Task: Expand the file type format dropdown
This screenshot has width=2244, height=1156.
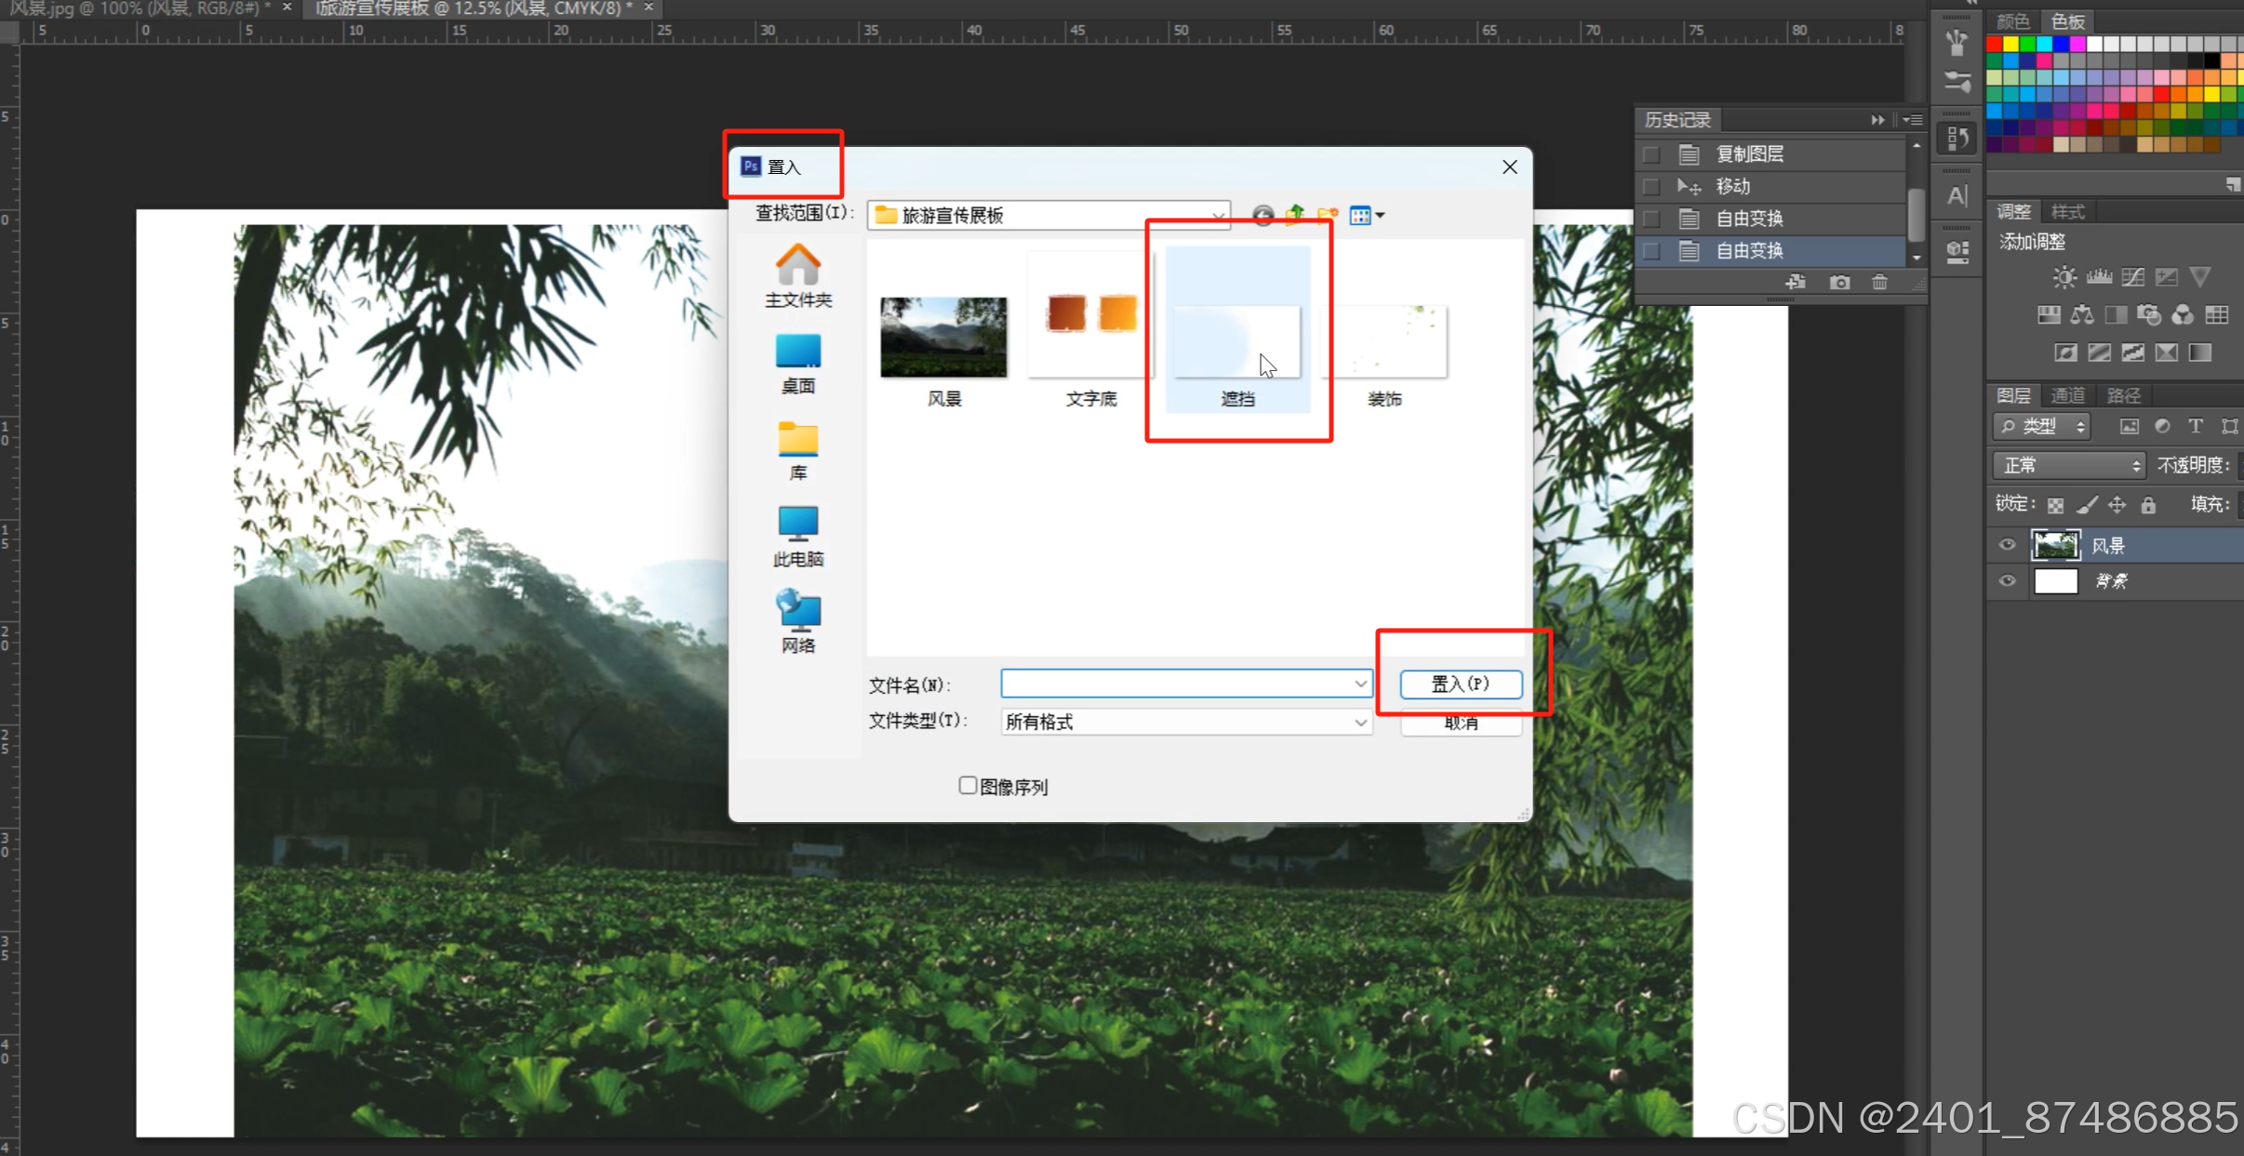Action: [1360, 723]
